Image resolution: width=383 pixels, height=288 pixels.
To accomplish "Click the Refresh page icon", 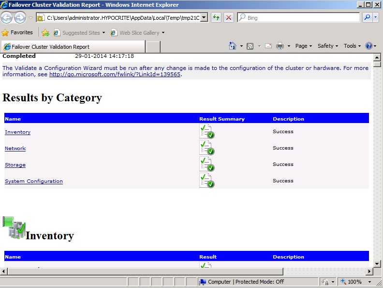I will tap(216, 17).
